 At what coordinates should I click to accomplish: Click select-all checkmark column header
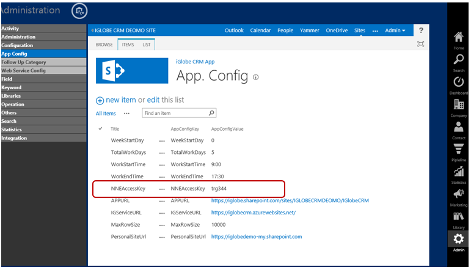tap(100, 128)
